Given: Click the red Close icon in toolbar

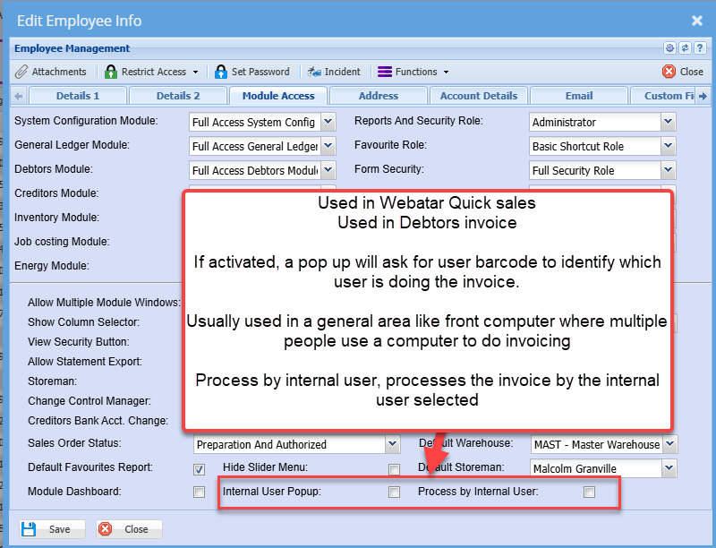Looking at the screenshot, I should coord(669,72).
